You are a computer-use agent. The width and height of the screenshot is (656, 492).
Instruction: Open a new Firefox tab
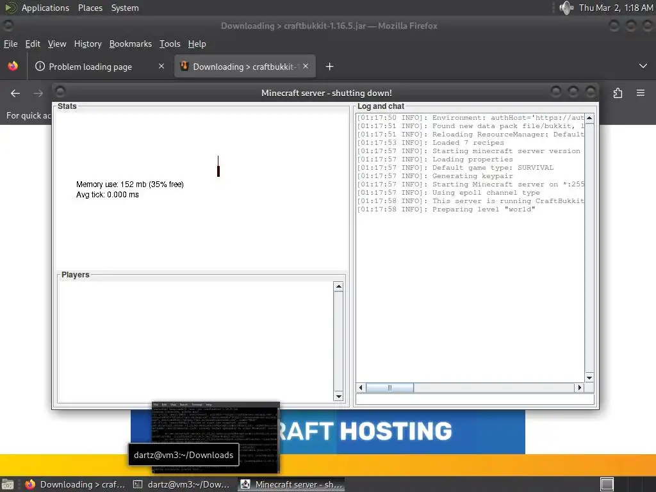pyautogui.click(x=330, y=67)
